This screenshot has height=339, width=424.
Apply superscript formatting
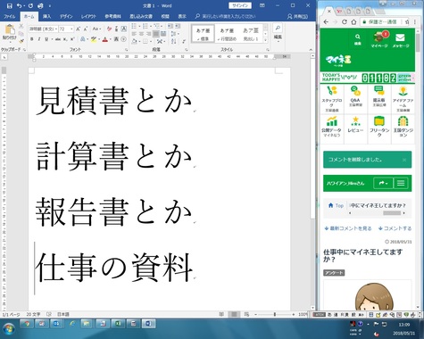[x=72, y=39]
